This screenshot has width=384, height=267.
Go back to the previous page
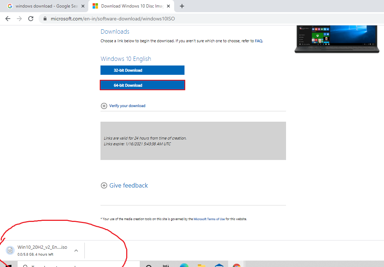[8, 19]
